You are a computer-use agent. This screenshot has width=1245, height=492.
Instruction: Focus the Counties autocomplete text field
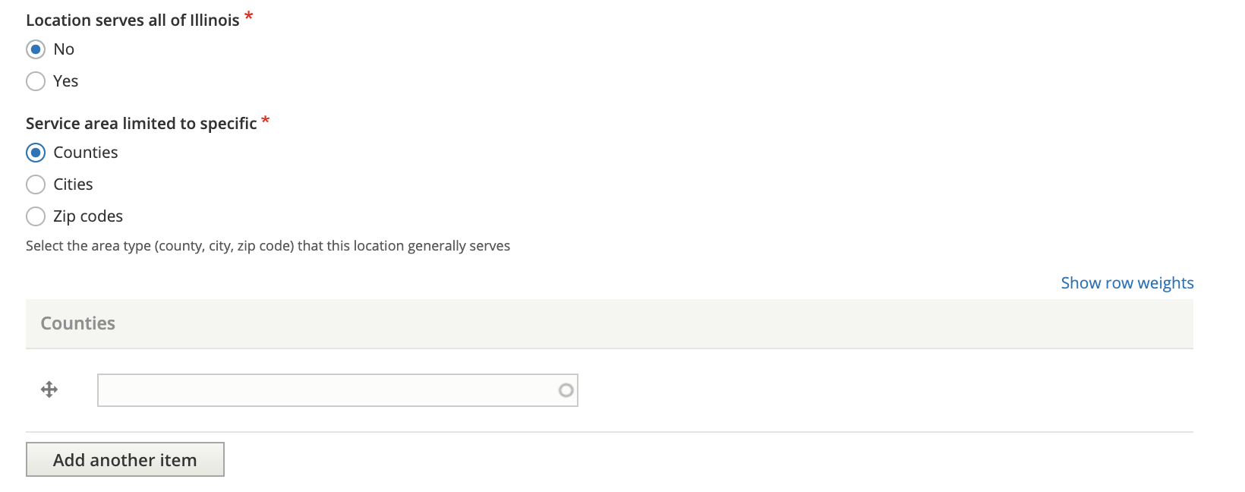[338, 390]
